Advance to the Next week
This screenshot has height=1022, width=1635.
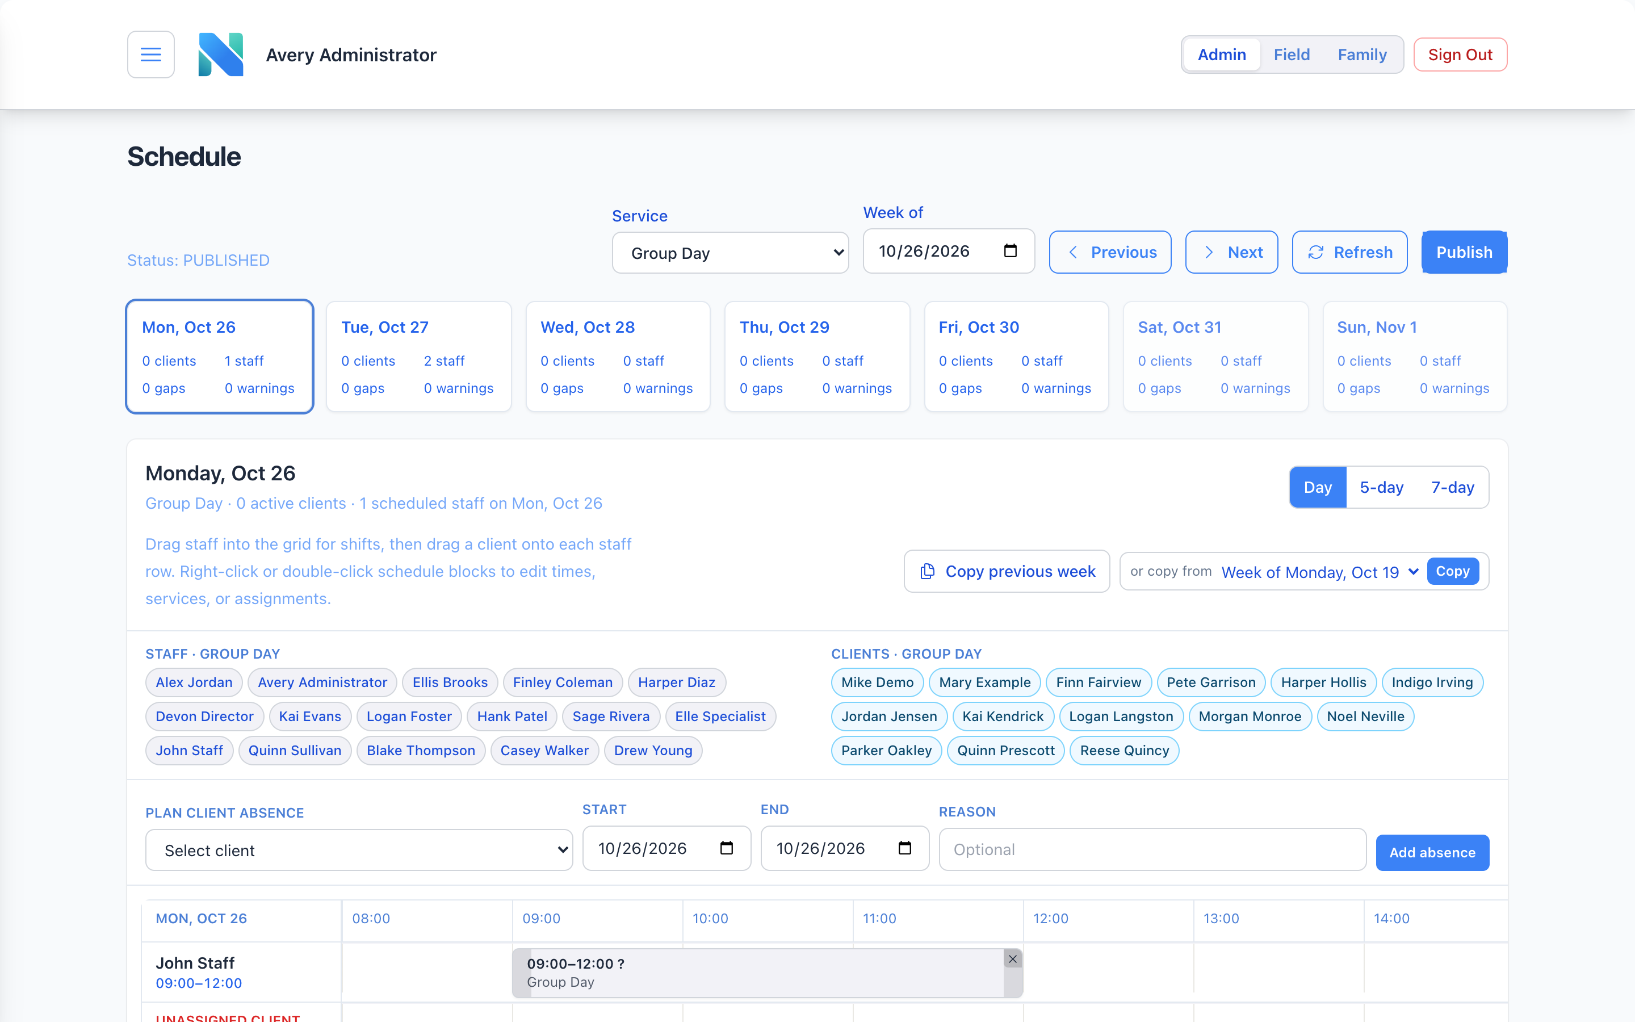(x=1231, y=252)
